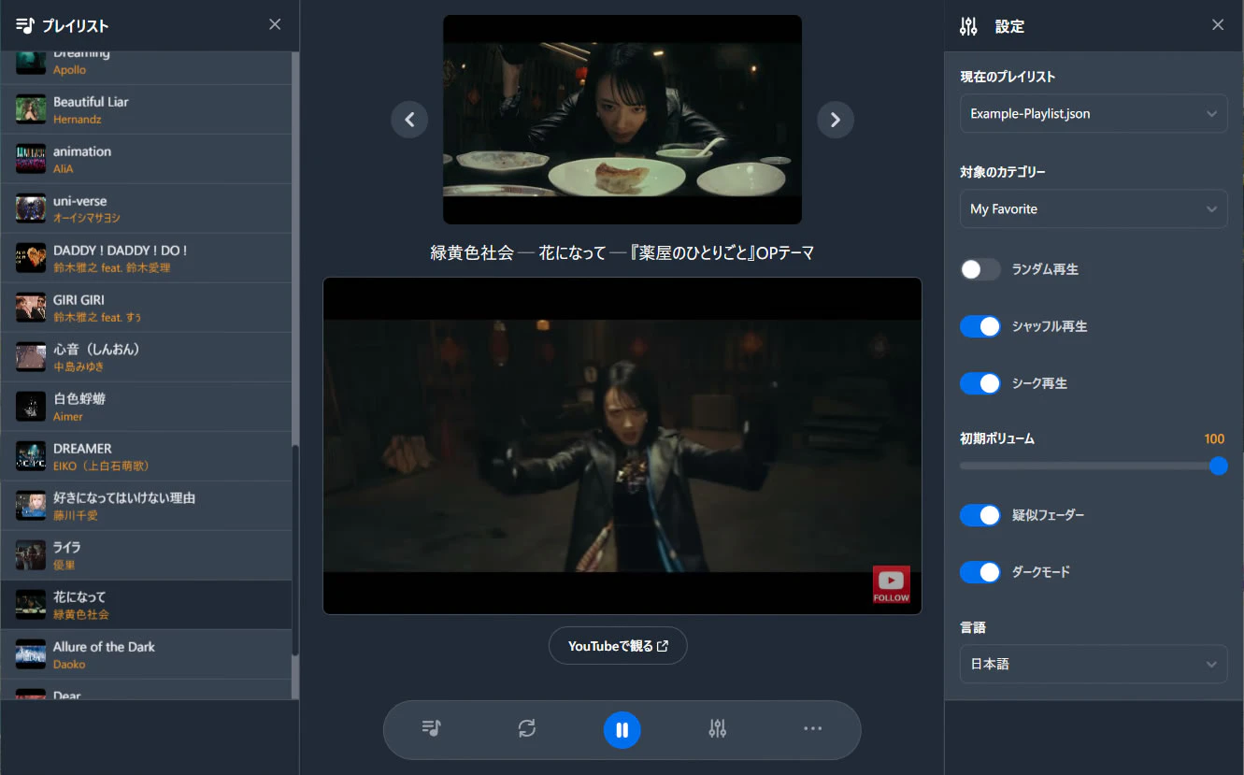Close the 設定 panel

[1218, 24]
